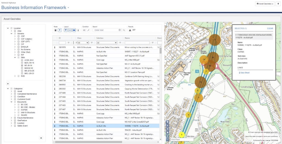
Task: Open the layout info icon
Action: [78, 30]
